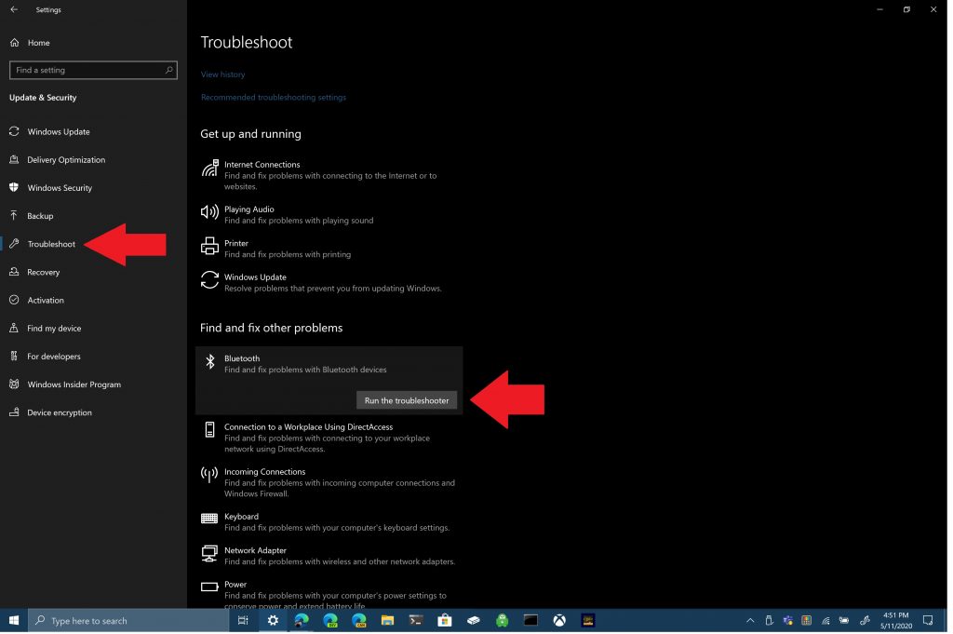Select the Printer troubleshooter icon
This screenshot has height=634, width=953.
210,246
